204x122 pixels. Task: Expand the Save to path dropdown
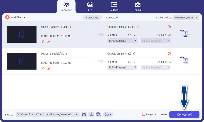pyautogui.click(x=76, y=114)
